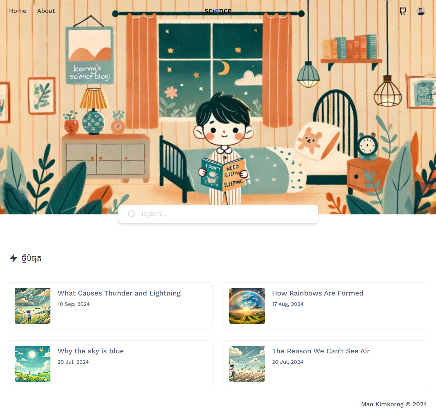Click the Mao Kimkorng © 2024 footer

point(394,404)
